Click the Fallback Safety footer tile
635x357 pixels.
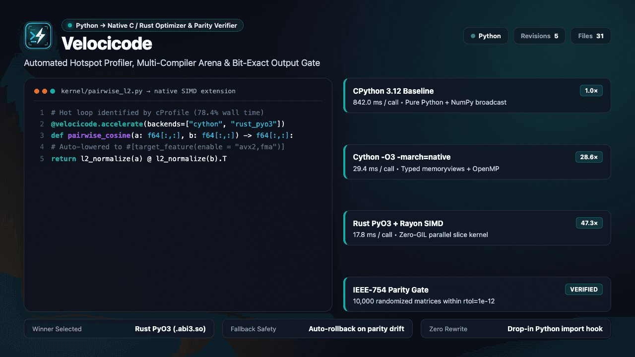pos(317,329)
